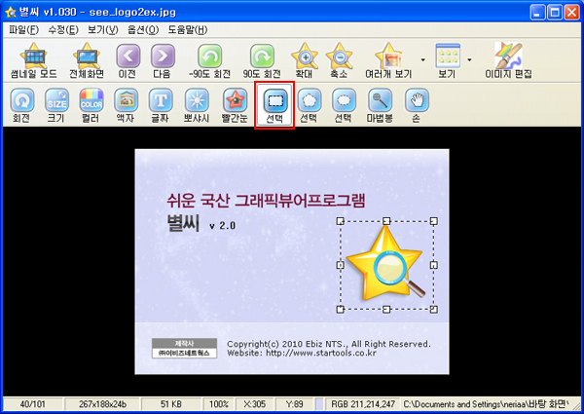This screenshot has width=584, height=414.
Task: Open the 보기(V) menu
Action: tap(103, 30)
